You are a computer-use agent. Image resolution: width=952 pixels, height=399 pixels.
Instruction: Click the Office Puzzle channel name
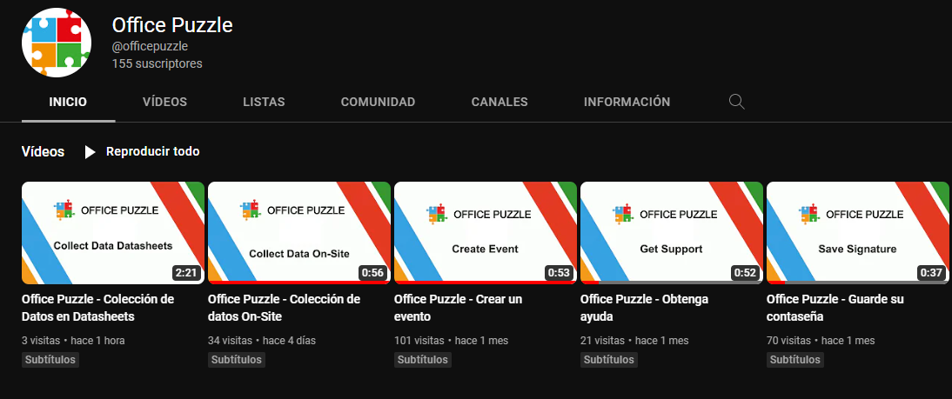172,25
